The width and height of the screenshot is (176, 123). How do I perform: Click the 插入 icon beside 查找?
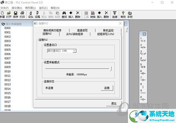(71, 15)
